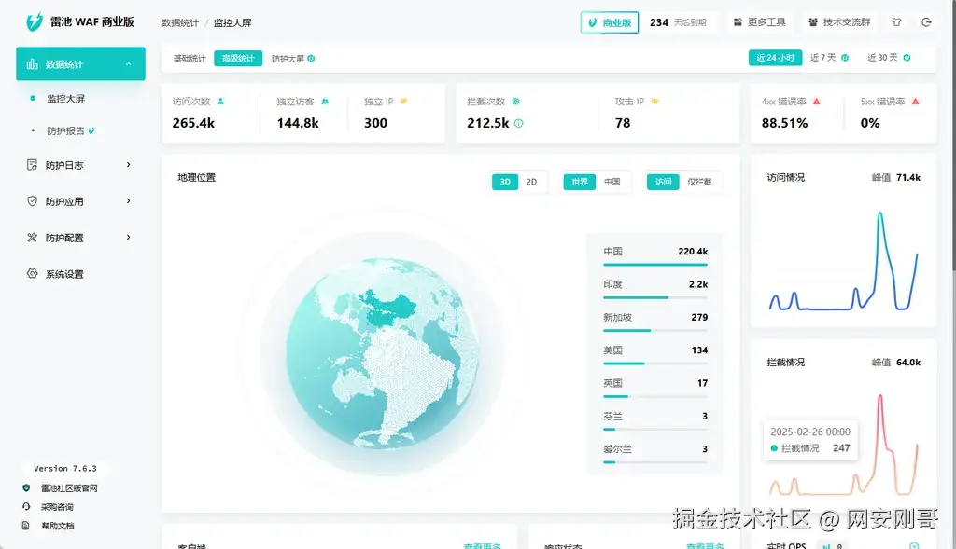
Task: Expand the 防护应用 menu chevron
Action: pos(128,200)
